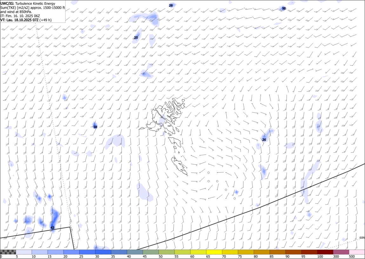Image resolution: width=365 pixels, height=259 pixels.
Task: Click the map value label 25 on the blue patch
Action: (136, 37)
